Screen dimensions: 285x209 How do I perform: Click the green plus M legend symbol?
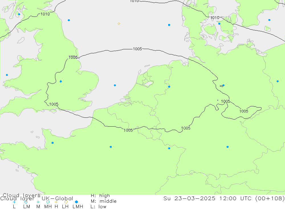tap(38, 202)
